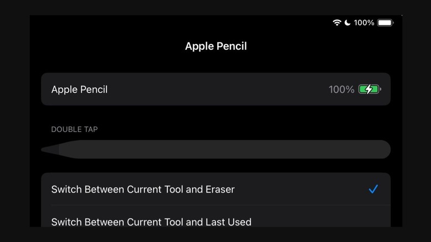Screen dimensions: 431x242
Task: Tap the Apple Pencil tip illustration
Action: click(x=50, y=150)
